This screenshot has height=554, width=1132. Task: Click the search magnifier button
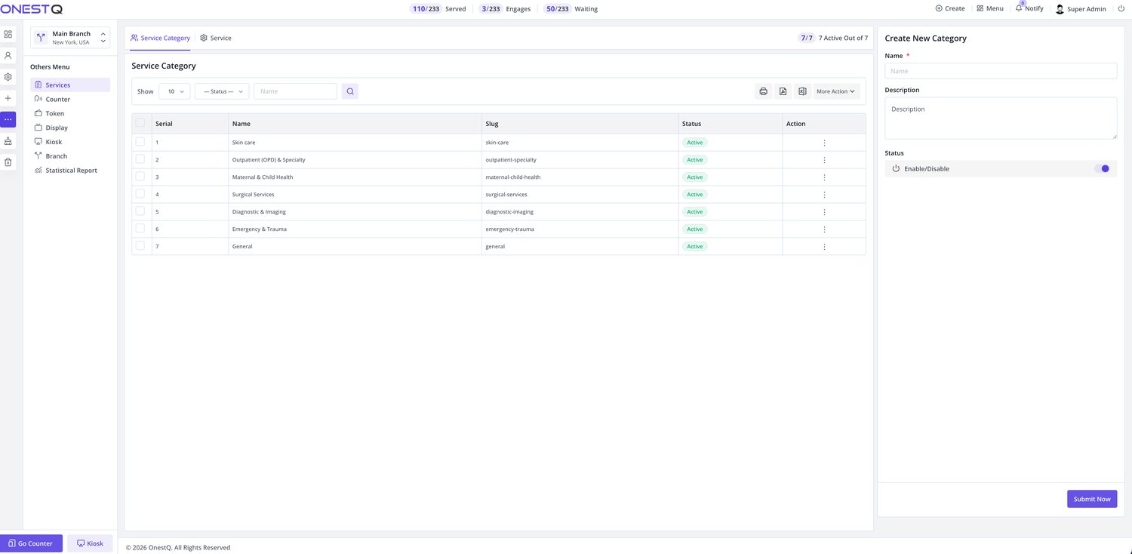point(350,91)
